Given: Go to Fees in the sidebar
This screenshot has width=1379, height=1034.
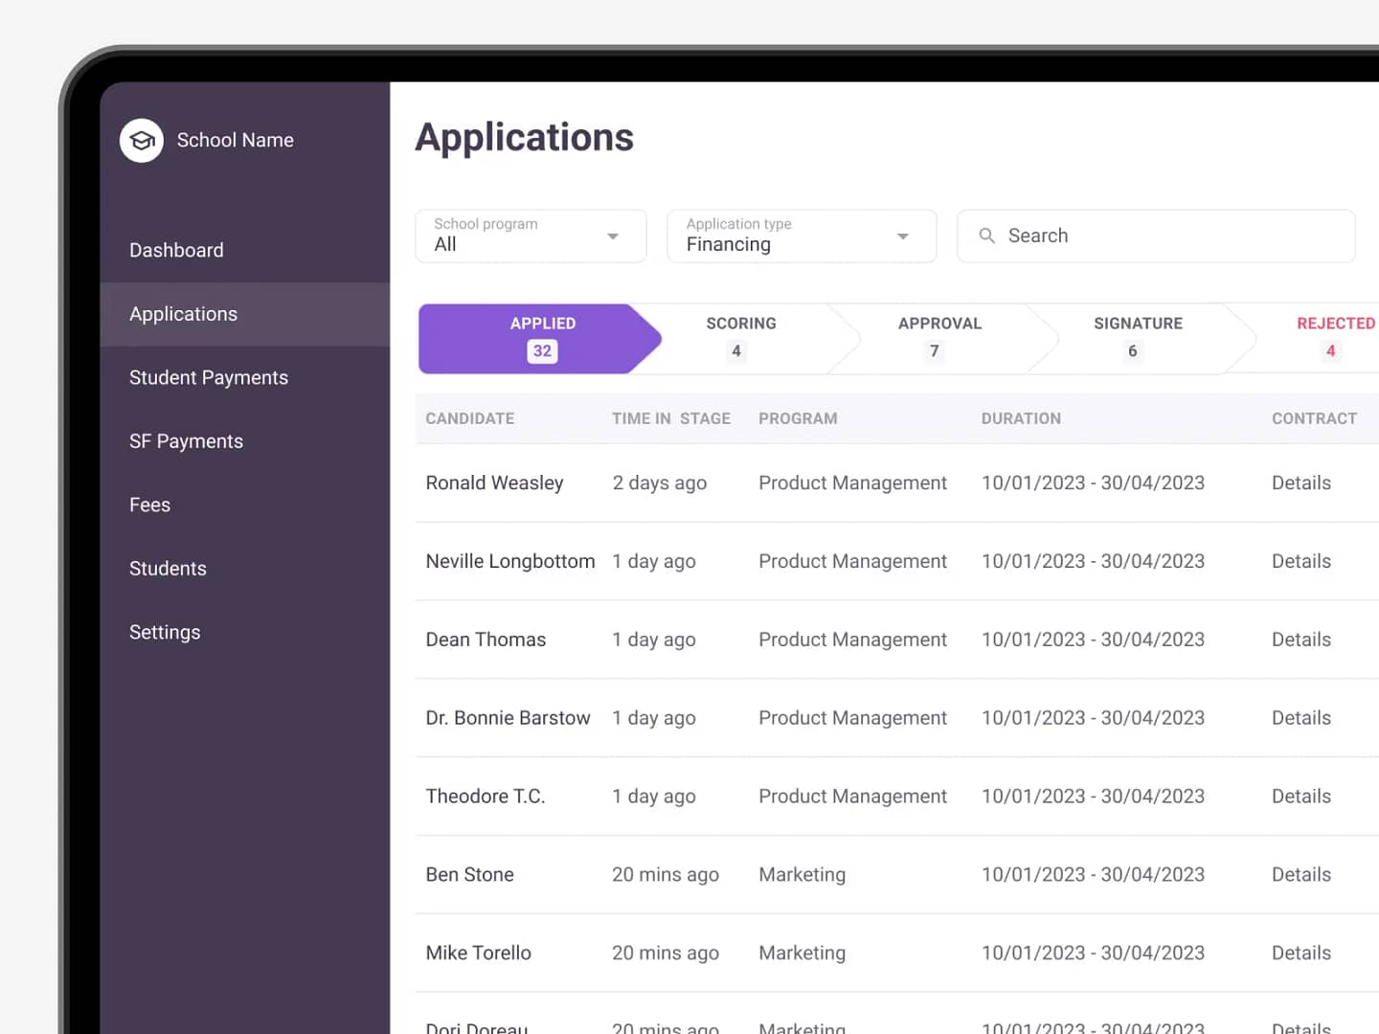Looking at the screenshot, I should [x=149, y=505].
